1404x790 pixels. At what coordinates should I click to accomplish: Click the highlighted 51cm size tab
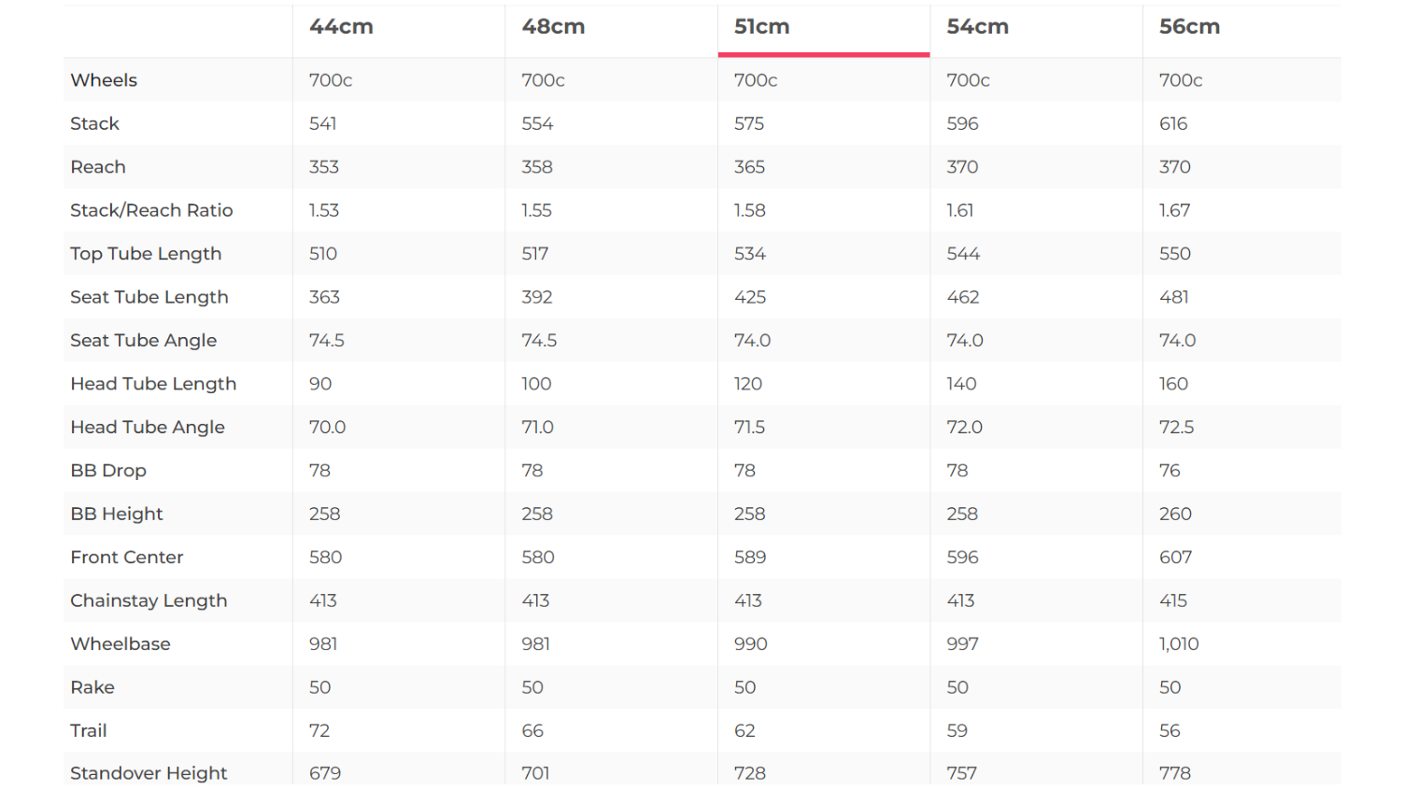coord(762,27)
